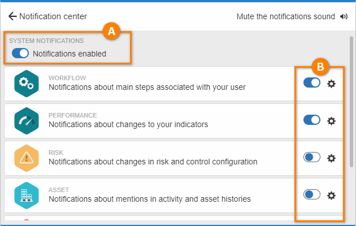Select the Risk notifications row description
Image resolution: width=356 pixels, height=226 pixels.
153,162
